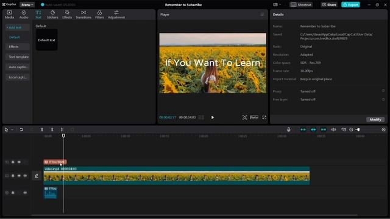Open the Text template category
Screen dimensions: 390x219
click(x=18, y=57)
